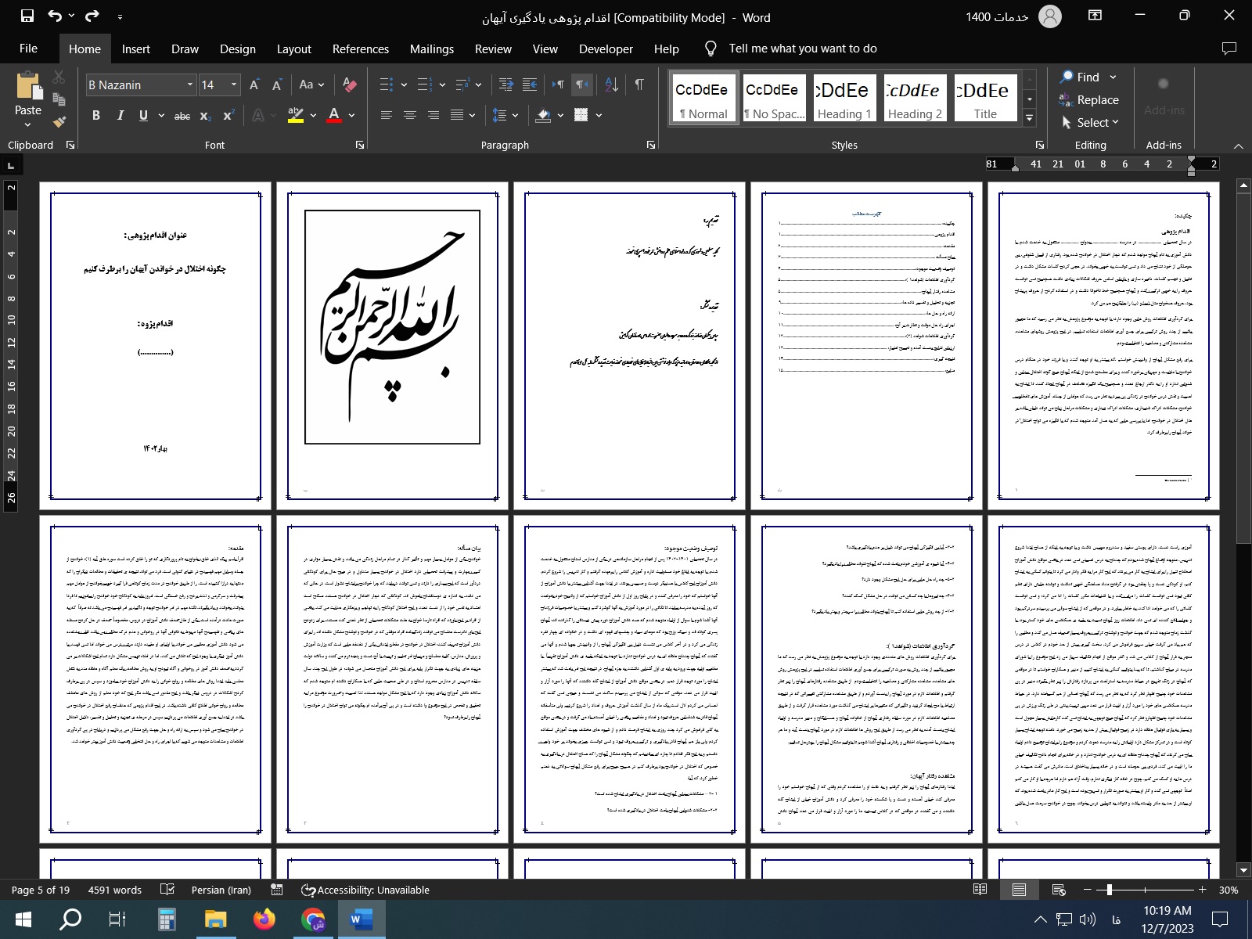Toggle right-to-left text direction

[581, 85]
